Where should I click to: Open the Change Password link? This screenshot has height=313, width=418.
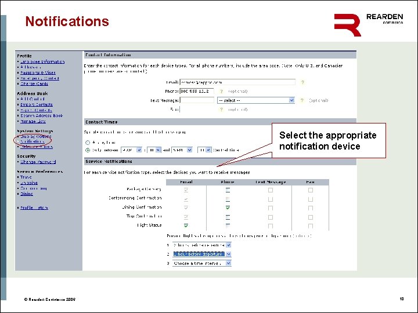coord(38,162)
